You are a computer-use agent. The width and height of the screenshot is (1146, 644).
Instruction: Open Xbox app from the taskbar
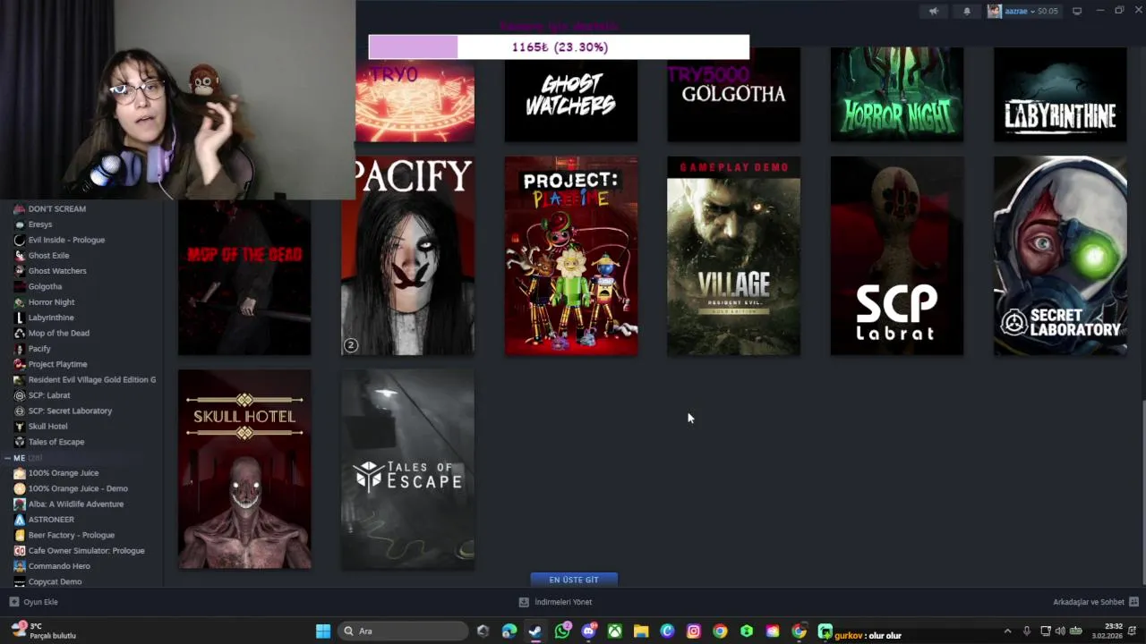point(615,631)
